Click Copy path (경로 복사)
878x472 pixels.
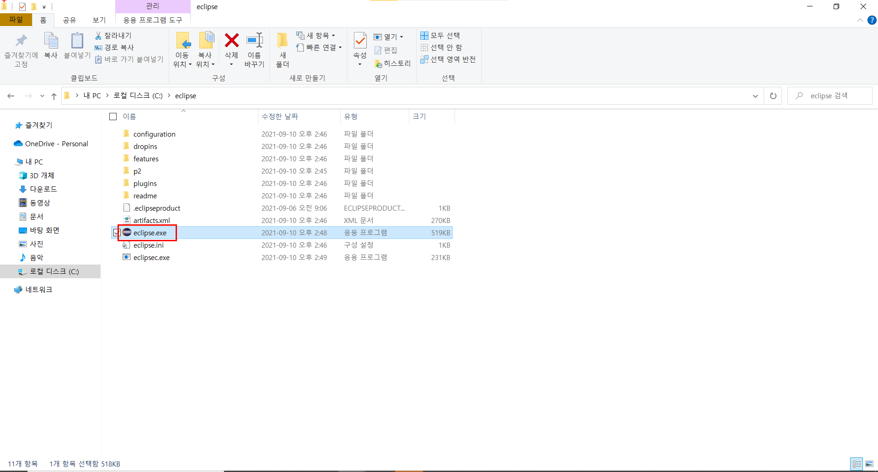pyautogui.click(x=114, y=48)
